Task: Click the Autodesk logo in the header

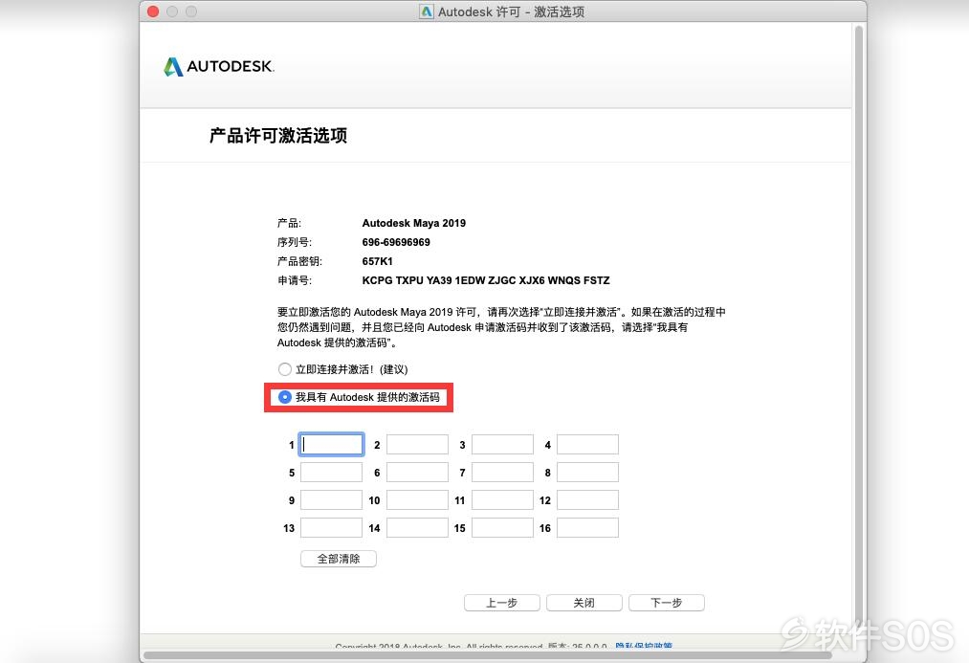Action: [219, 67]
